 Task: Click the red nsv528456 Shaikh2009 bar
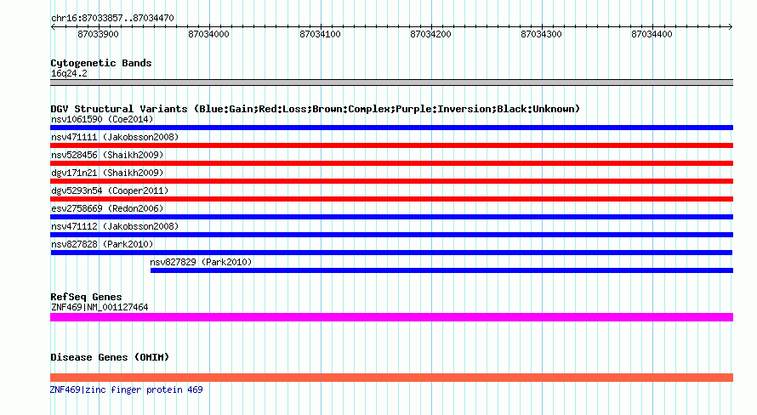point(391,163)
